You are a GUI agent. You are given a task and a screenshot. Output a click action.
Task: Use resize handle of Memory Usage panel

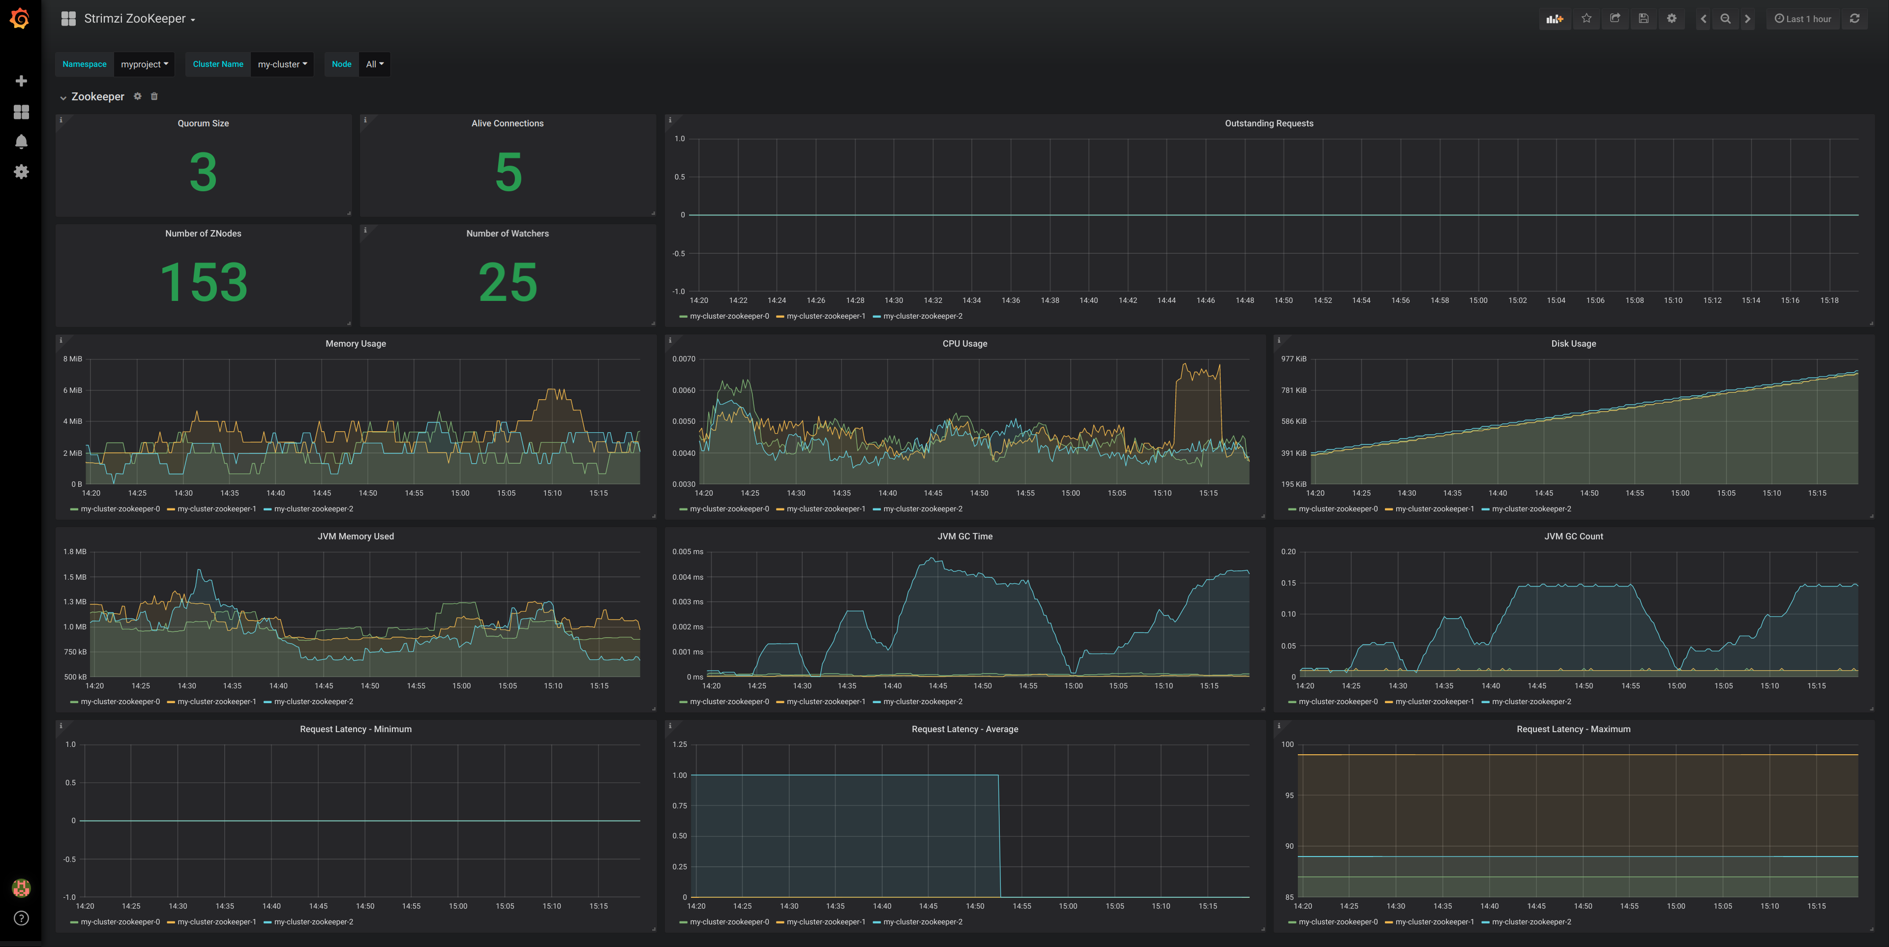tap(654, 516)
